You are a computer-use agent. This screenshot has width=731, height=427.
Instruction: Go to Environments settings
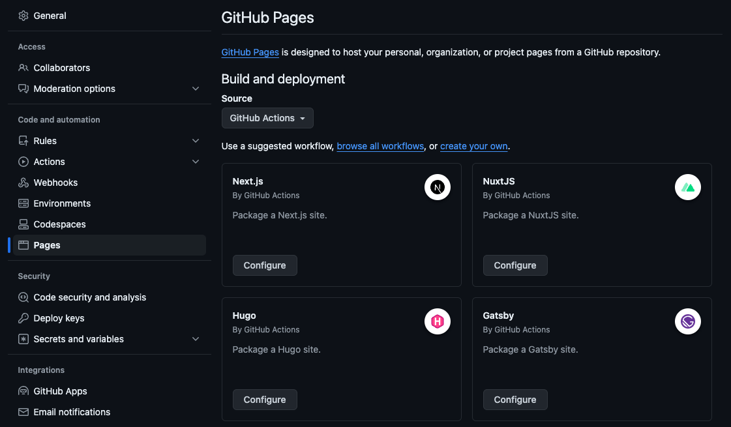62,203
